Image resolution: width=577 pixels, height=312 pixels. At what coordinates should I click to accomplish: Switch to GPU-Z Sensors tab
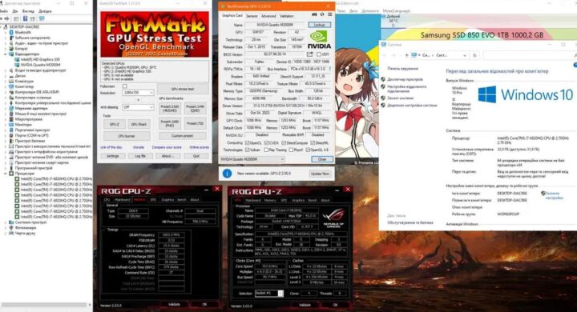(252, 16)
